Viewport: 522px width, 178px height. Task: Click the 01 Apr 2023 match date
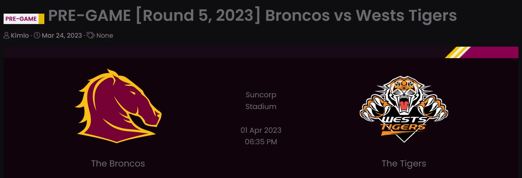click(x=261, y=130)
